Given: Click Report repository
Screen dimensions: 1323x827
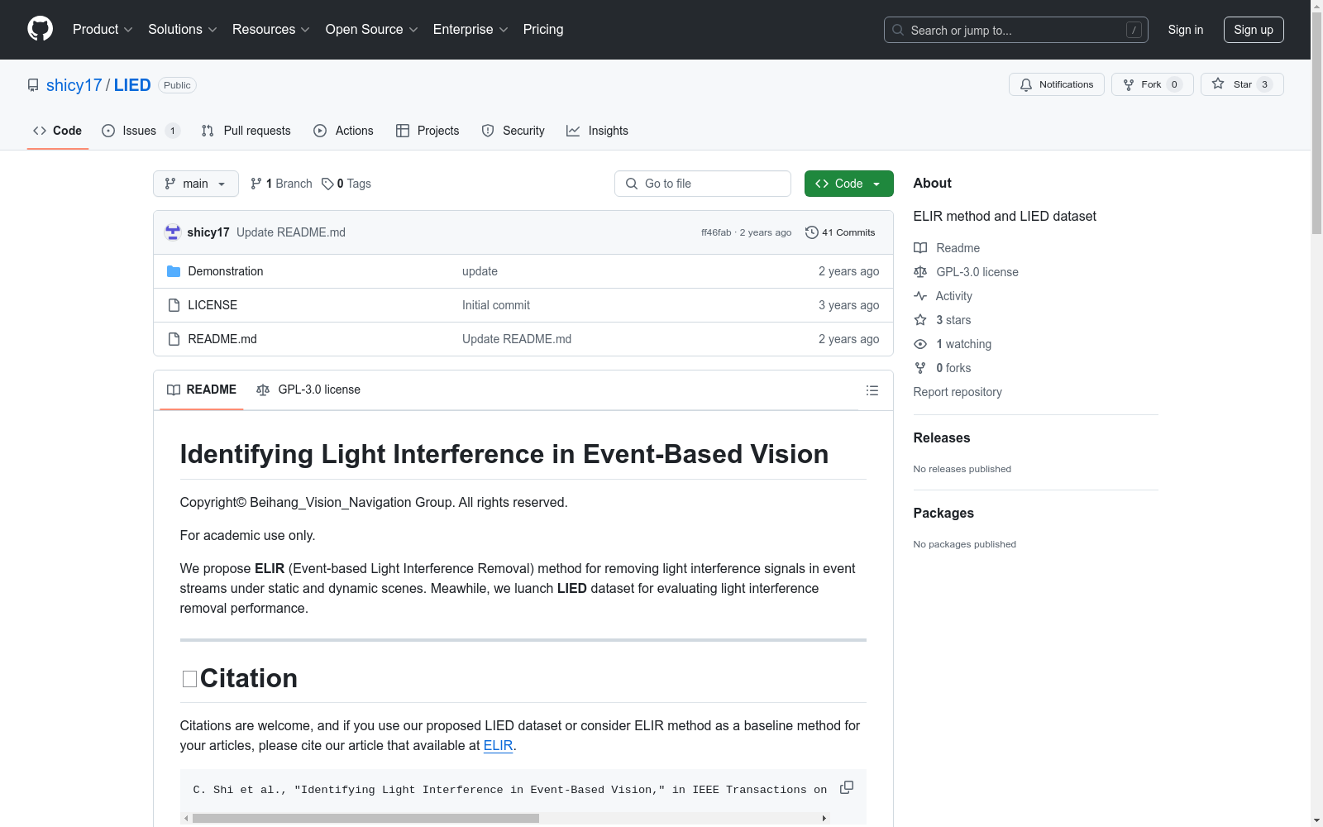Looking at the screenshot, I should 958,392.
